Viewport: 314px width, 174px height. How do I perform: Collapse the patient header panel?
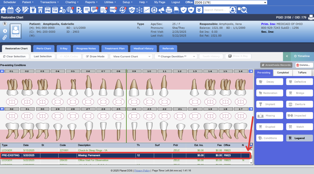pos(5,24)
